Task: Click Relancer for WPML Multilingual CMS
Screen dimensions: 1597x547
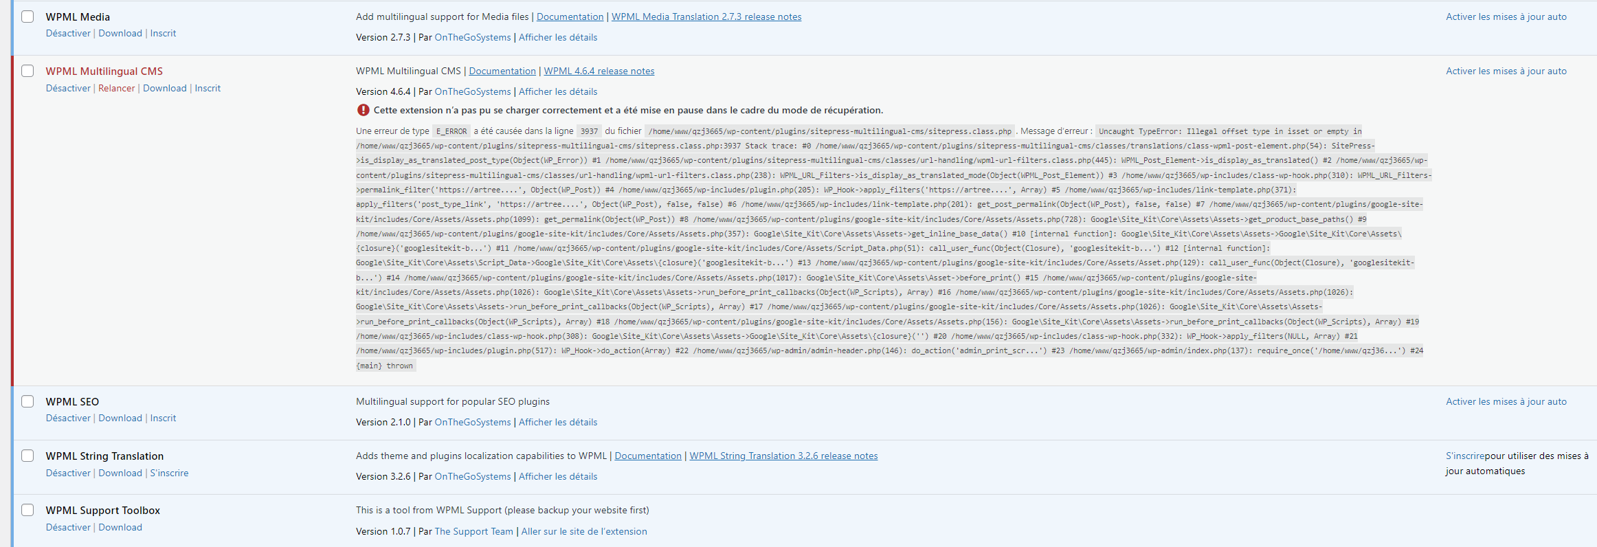Action: [x=117, y=88]
